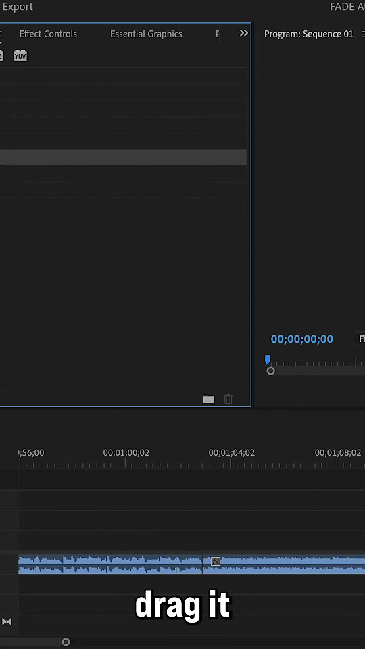
Task: Click timeline ruler at 00;01;08;02
Action: (x=338, y=453)
